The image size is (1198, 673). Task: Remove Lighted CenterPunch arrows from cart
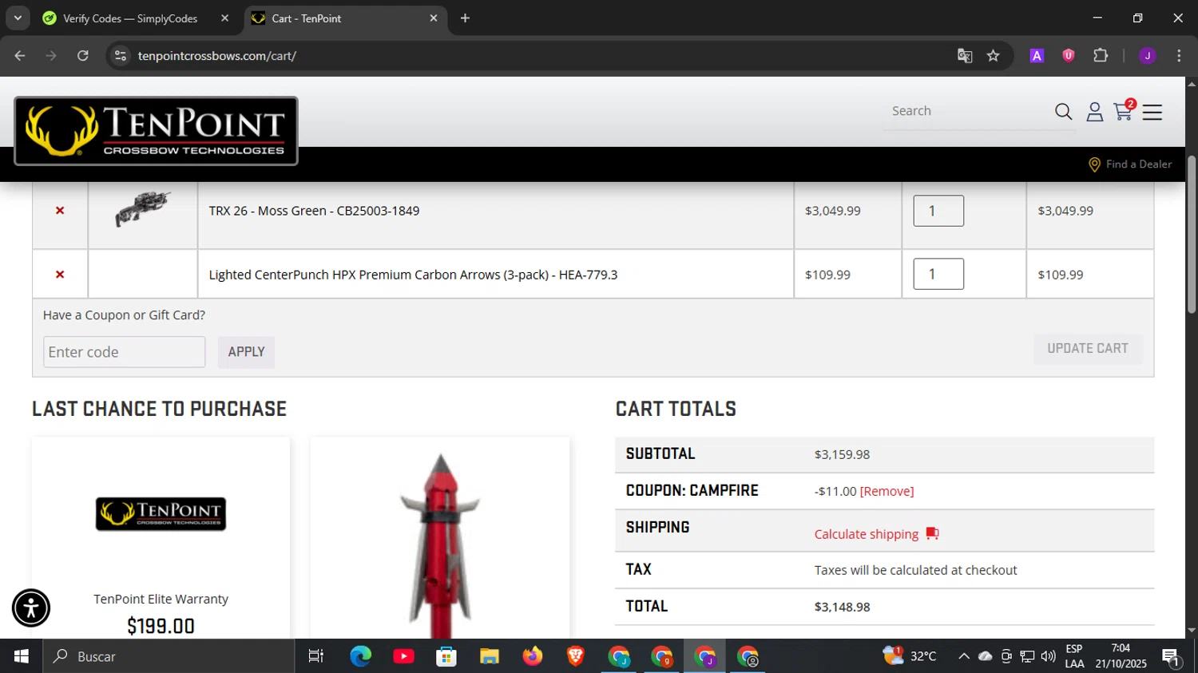60,275
